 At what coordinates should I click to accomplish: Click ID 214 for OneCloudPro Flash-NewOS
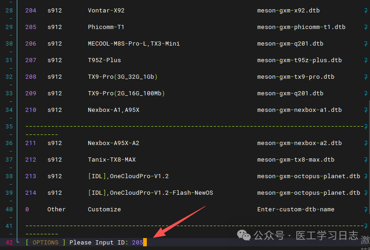pyautogui.click(x=31, y=192)
